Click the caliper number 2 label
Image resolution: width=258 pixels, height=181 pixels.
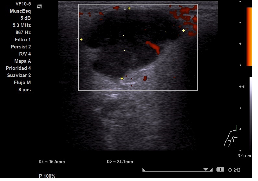tap(77, 40)
